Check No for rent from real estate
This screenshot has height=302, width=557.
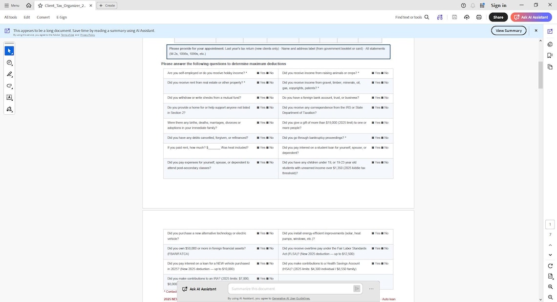(x=267, y=83)
